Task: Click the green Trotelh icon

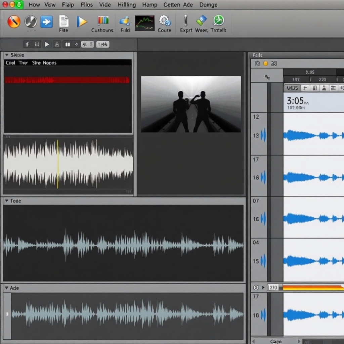Action: (219, 21)
